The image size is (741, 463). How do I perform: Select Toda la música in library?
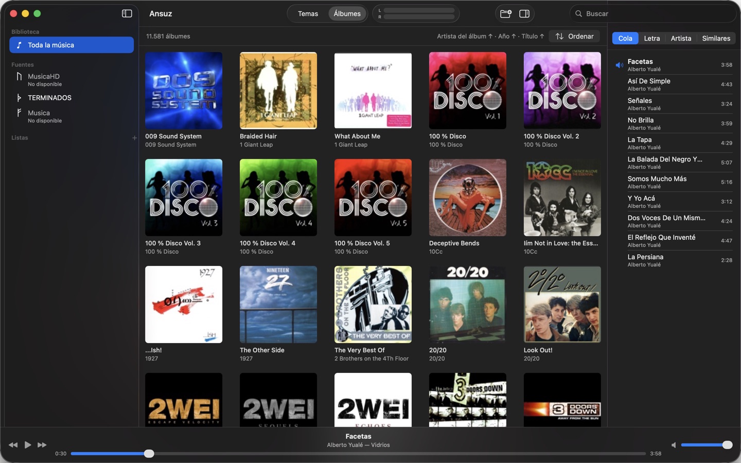point(72,45)
